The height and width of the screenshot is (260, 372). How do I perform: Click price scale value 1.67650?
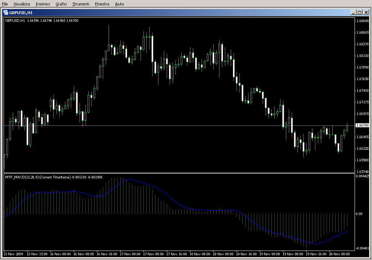point(363,79)
